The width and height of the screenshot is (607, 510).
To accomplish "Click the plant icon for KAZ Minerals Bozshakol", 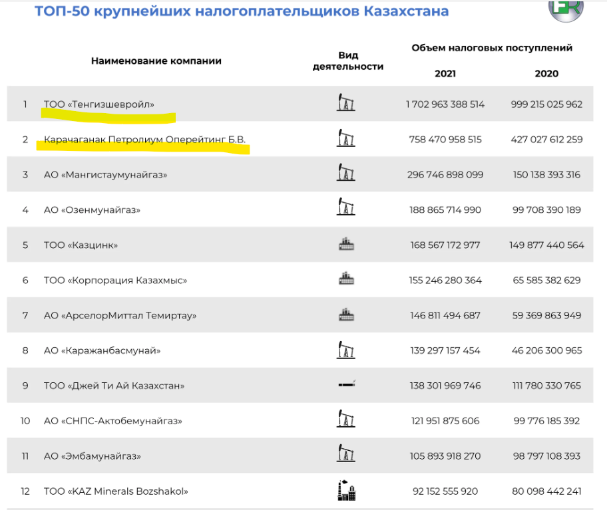I will pos(347,490).
